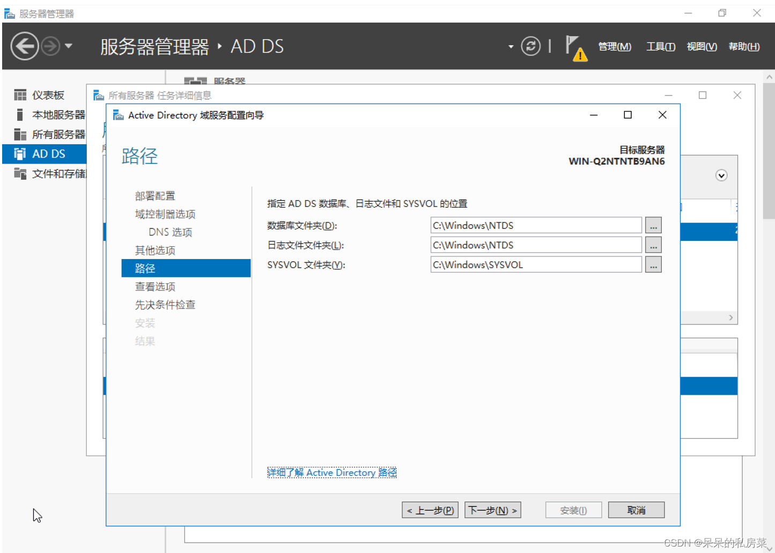Select 仪表板 in the left sidebar
Screen dimensions: 775x553
pyautogui.click(x=44, y=95)
